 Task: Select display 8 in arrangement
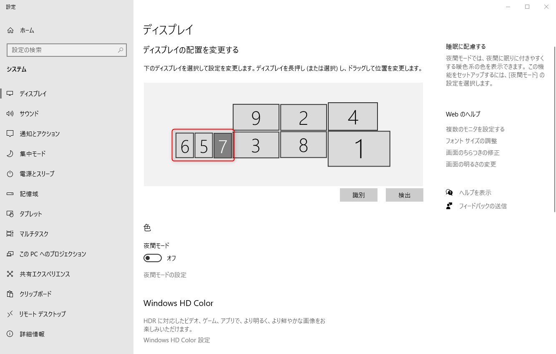point(303,144)
